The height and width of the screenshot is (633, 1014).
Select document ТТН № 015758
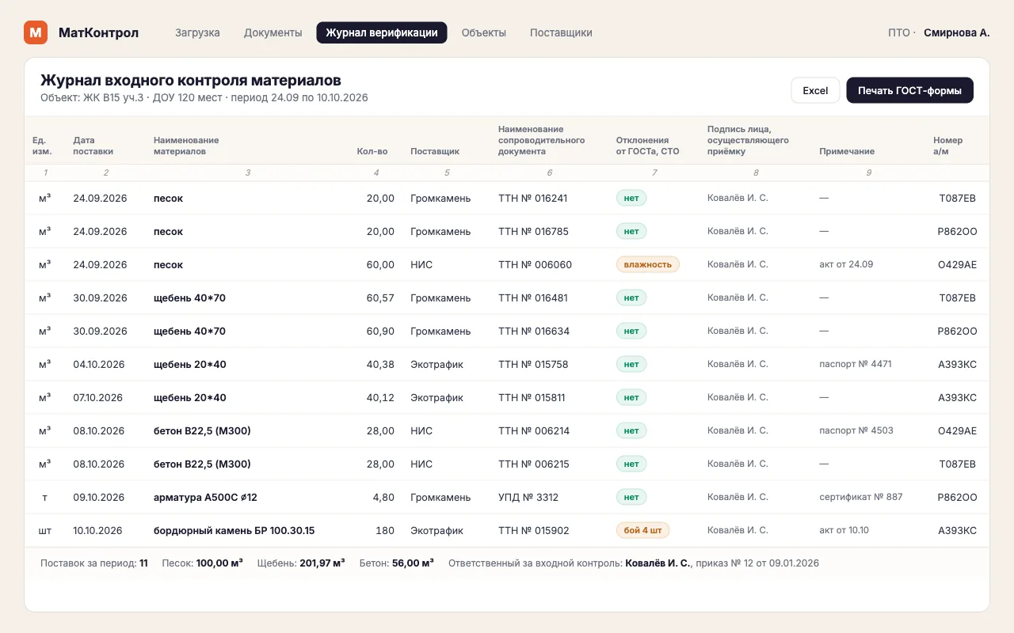(x=533, y=364)
